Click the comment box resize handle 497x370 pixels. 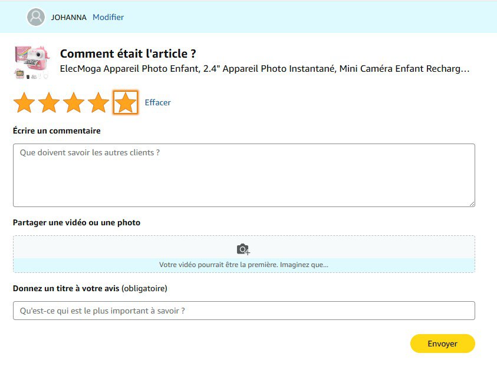pos(472,204)
